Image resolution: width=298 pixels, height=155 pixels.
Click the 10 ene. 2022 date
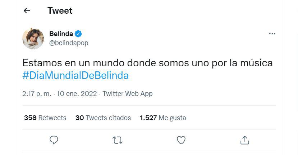[77, 94]
